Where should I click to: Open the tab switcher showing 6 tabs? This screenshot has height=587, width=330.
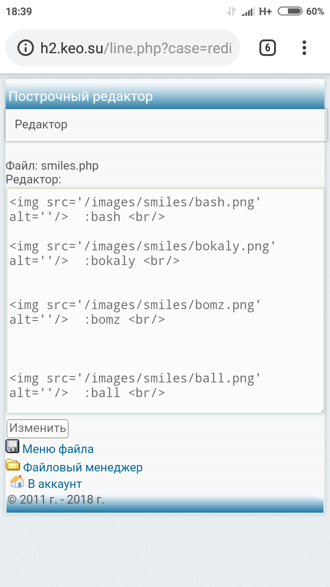tap(268, 48)
